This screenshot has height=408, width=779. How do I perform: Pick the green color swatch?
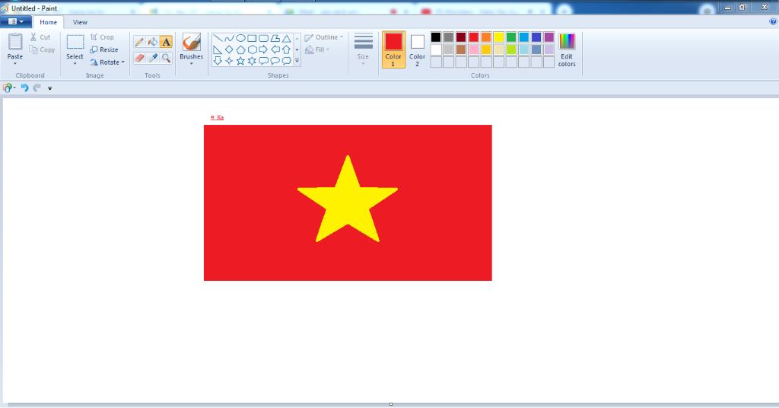(x=511, y=37)
